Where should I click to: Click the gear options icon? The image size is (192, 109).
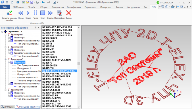[172, 7]
